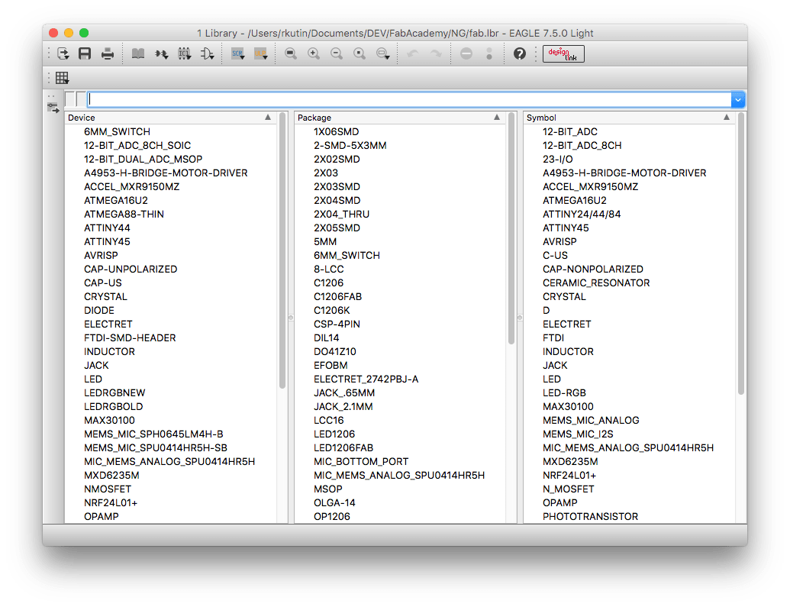This screenshot has height=607, width=790.
Task: Select package MIC_BOTTOM_PORT
Action: [x=361, y=461]
